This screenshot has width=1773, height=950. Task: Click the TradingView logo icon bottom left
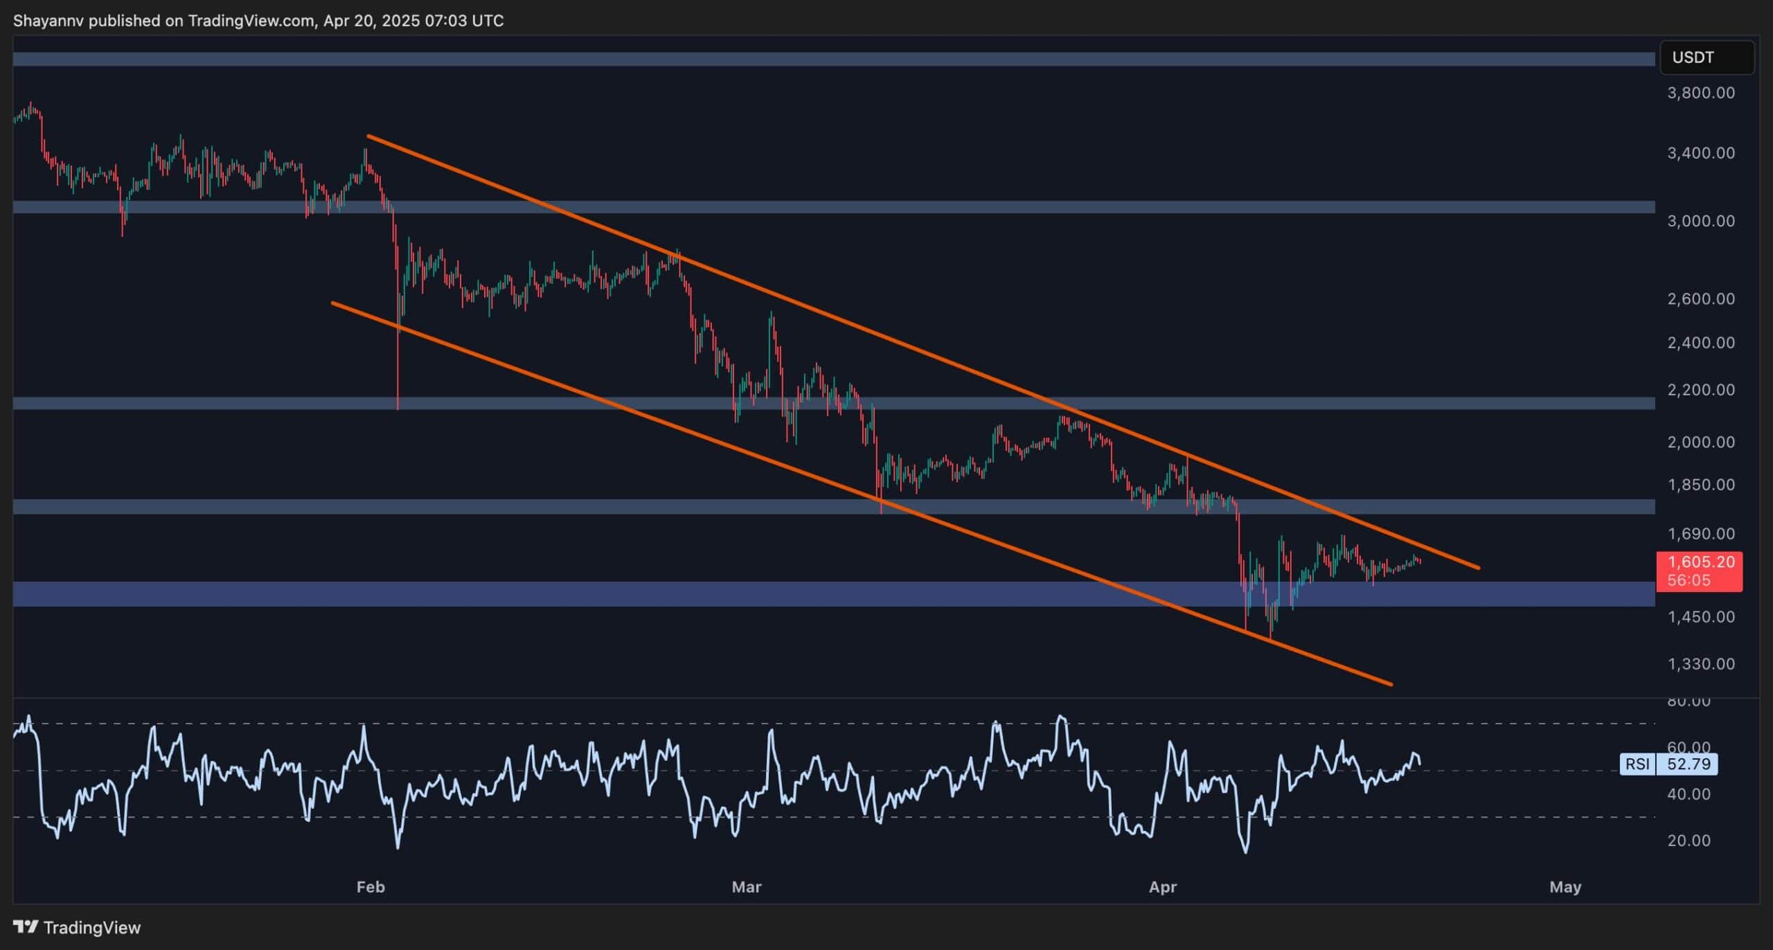pyautogui.click(x=26, y=926)
